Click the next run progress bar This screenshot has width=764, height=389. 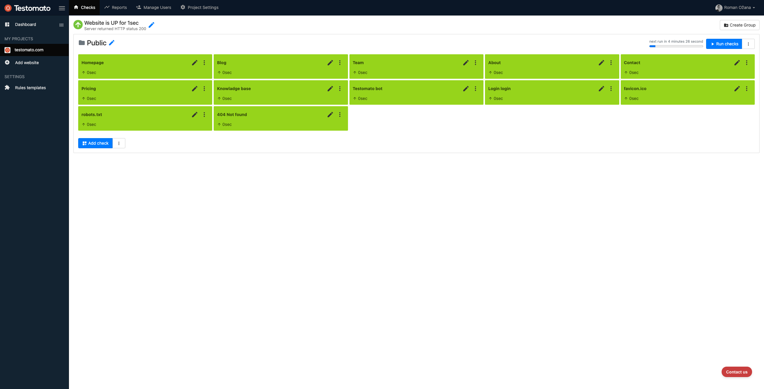point(676,46)
